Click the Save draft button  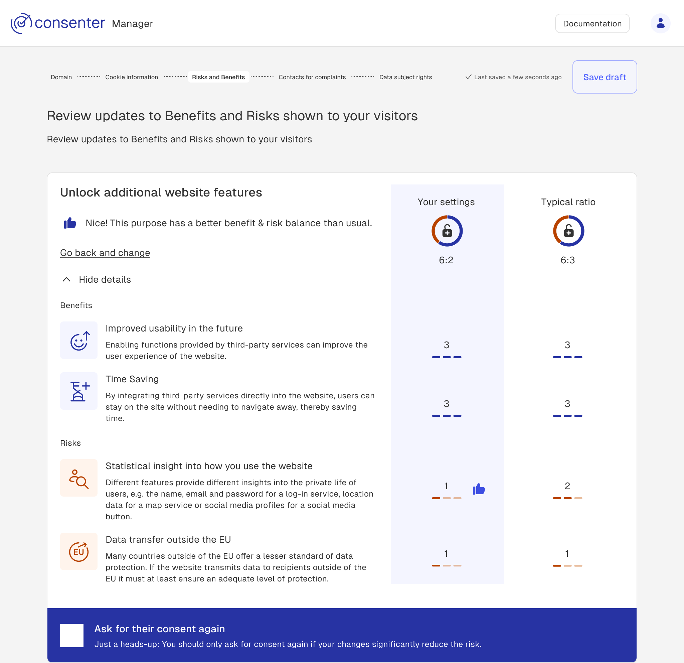click(x=605, y=77)
